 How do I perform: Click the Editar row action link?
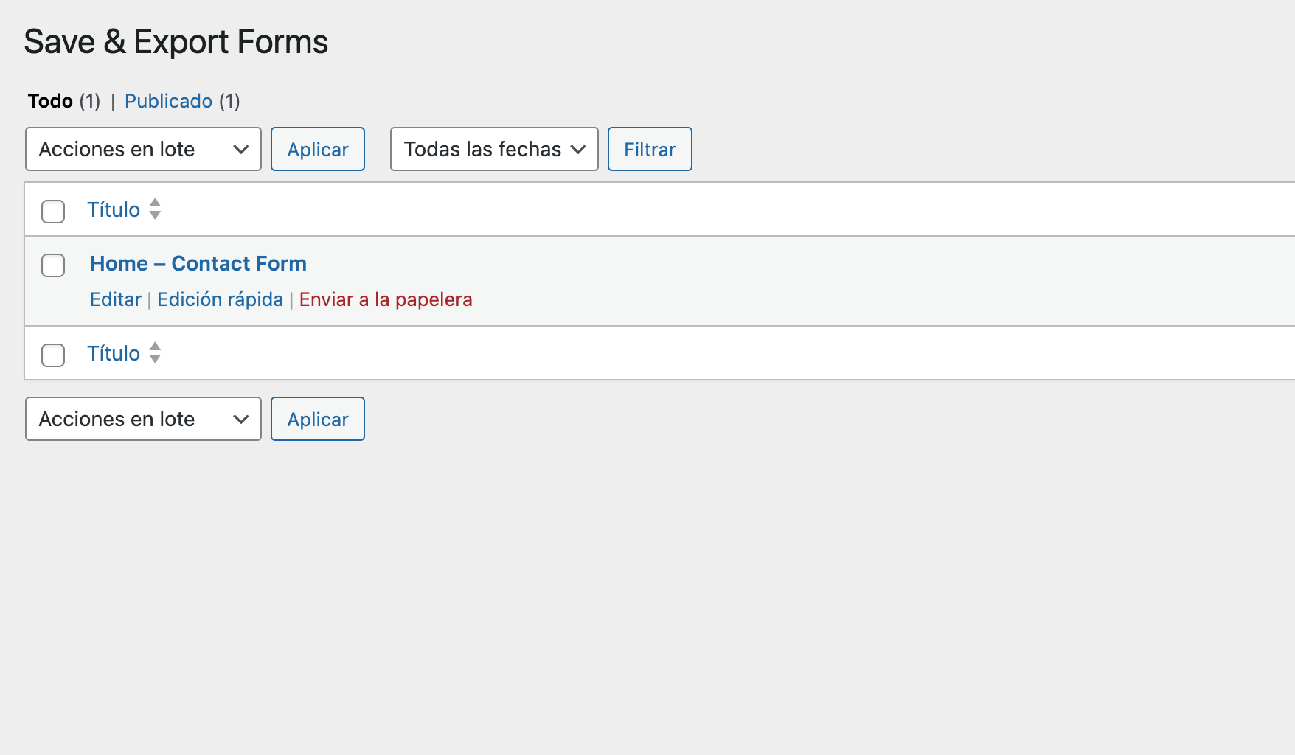tap(116, 299)
